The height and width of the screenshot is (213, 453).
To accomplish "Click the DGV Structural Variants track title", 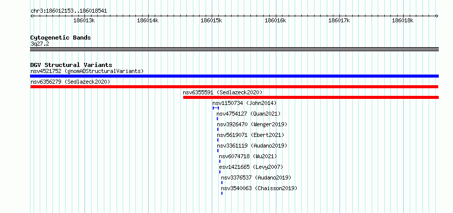I will click(71, 65).
